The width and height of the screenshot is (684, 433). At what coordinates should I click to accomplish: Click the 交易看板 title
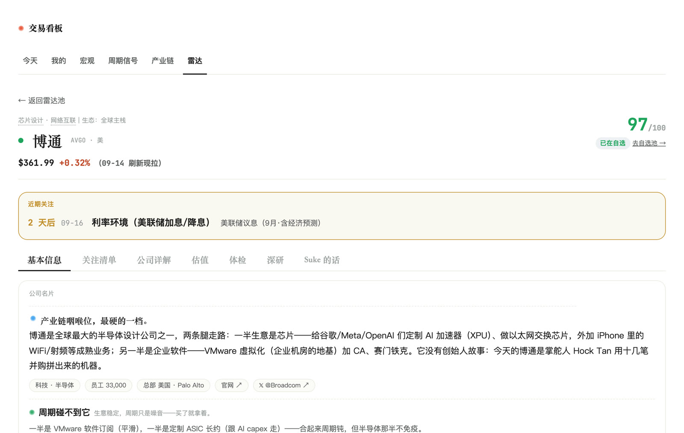(46, 28)
